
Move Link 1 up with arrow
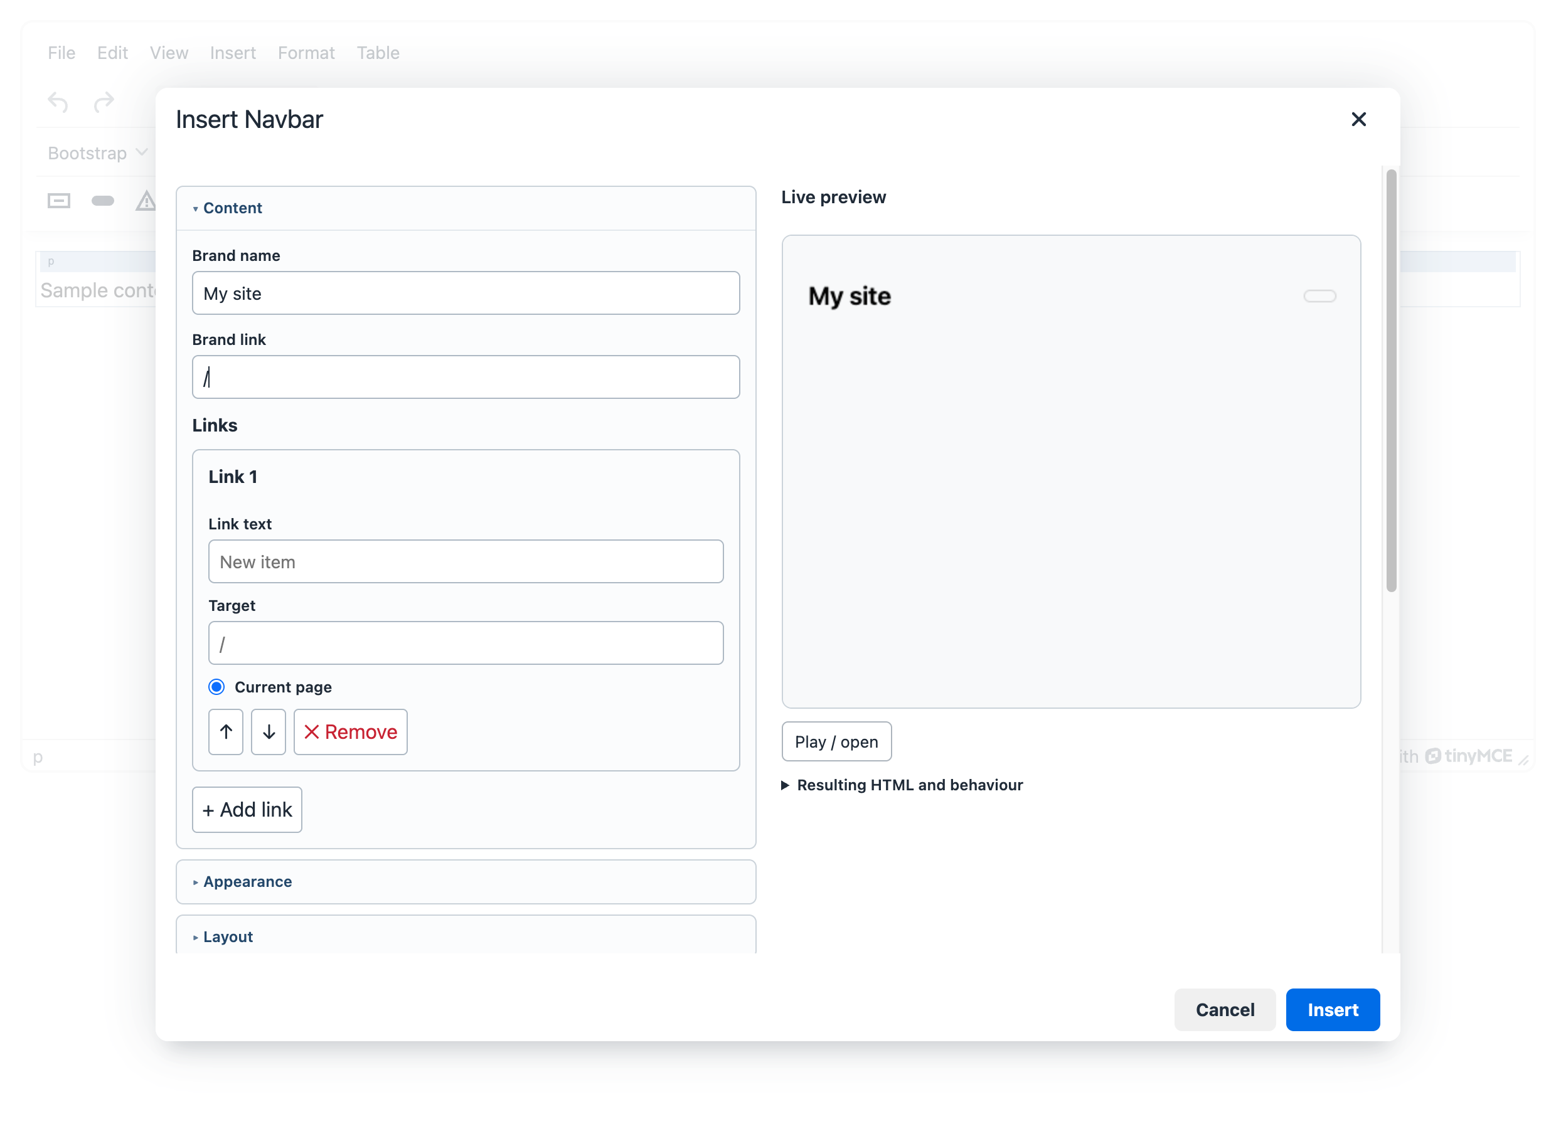tap(226, 731)
